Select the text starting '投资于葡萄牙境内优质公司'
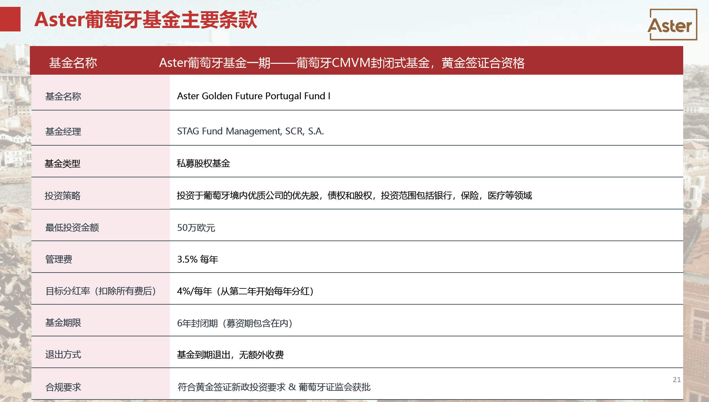709x402 pixels. pos(354,195)
